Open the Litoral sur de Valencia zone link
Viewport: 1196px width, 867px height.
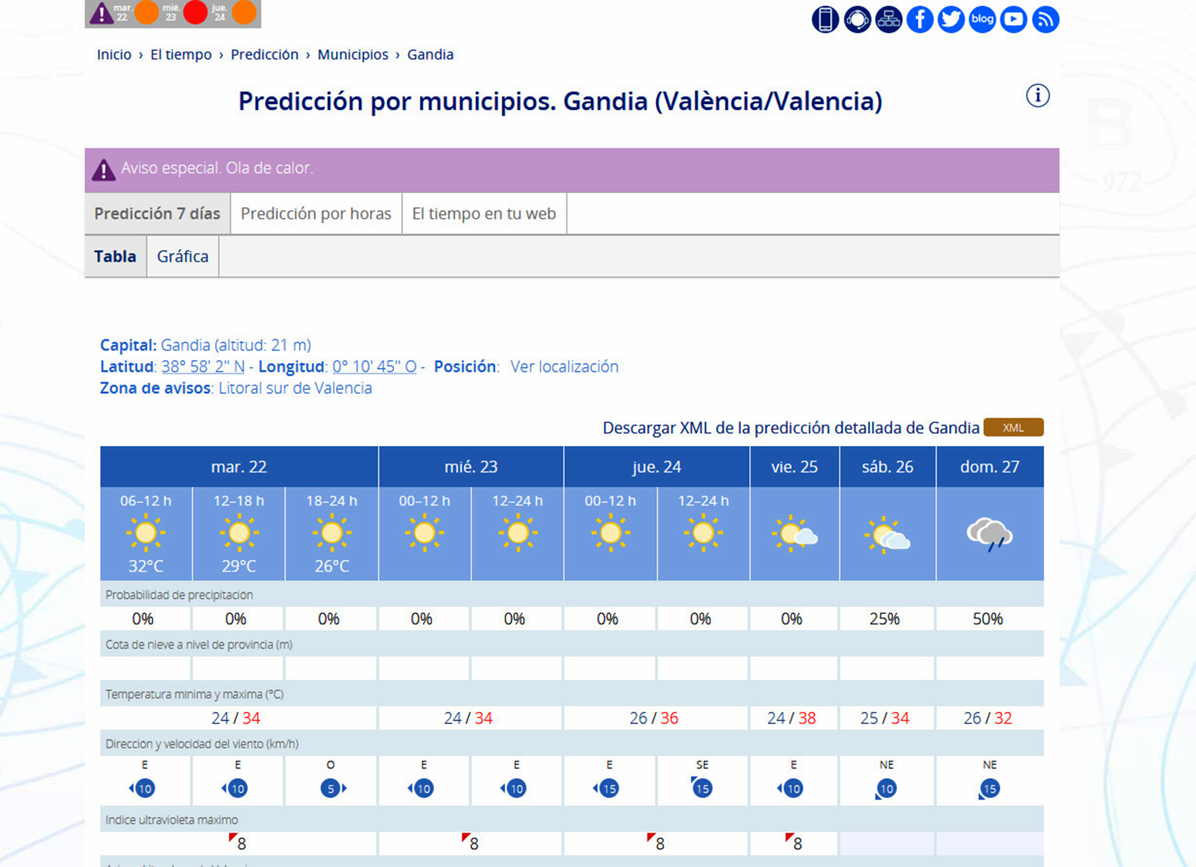click(x=295, y=388)
